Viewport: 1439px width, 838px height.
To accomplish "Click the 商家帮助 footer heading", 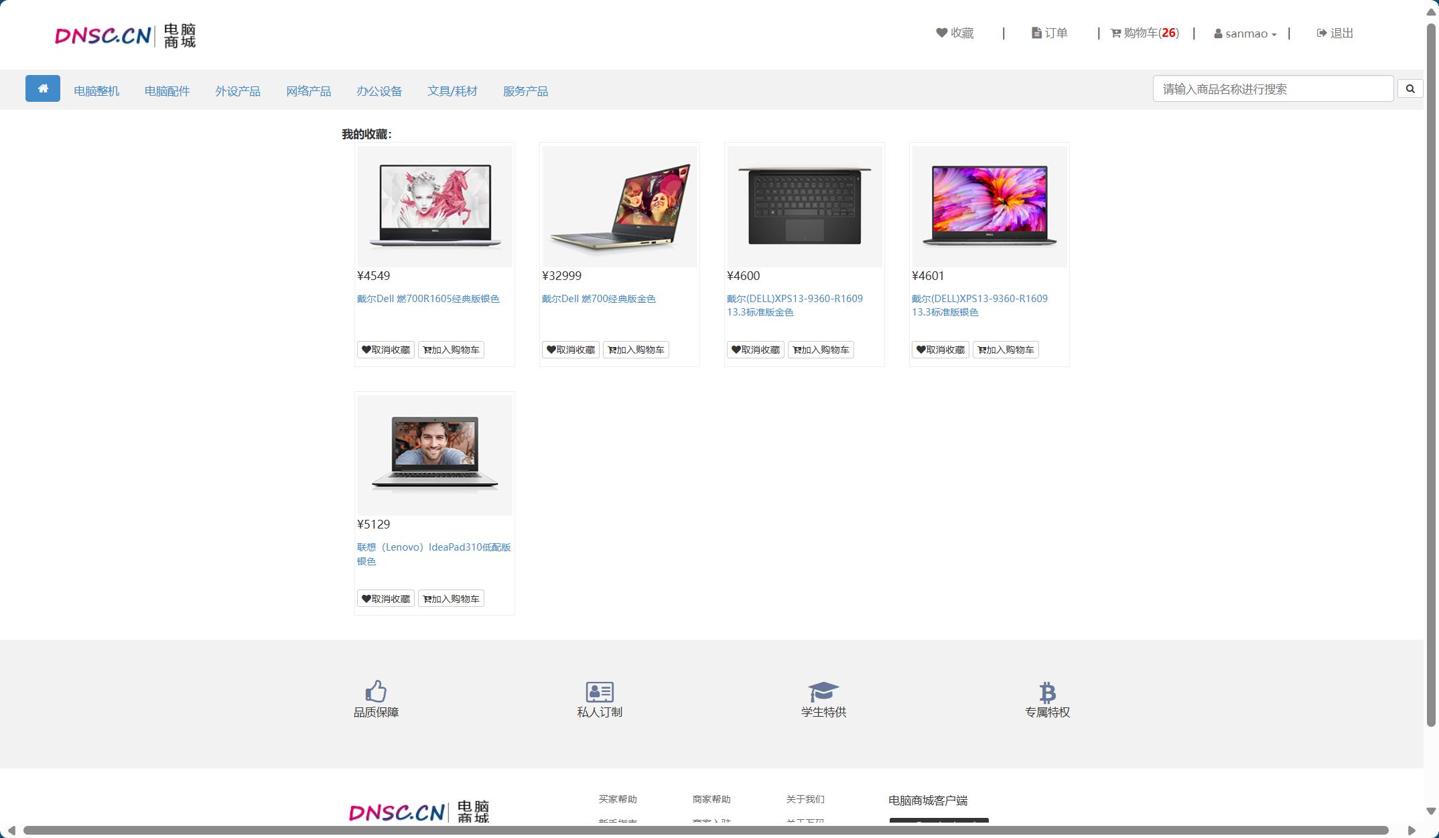I will [711, 799].
